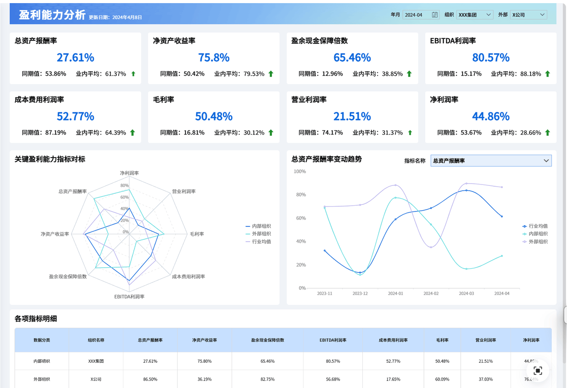Click the 60.09% cell in the table

442,379
